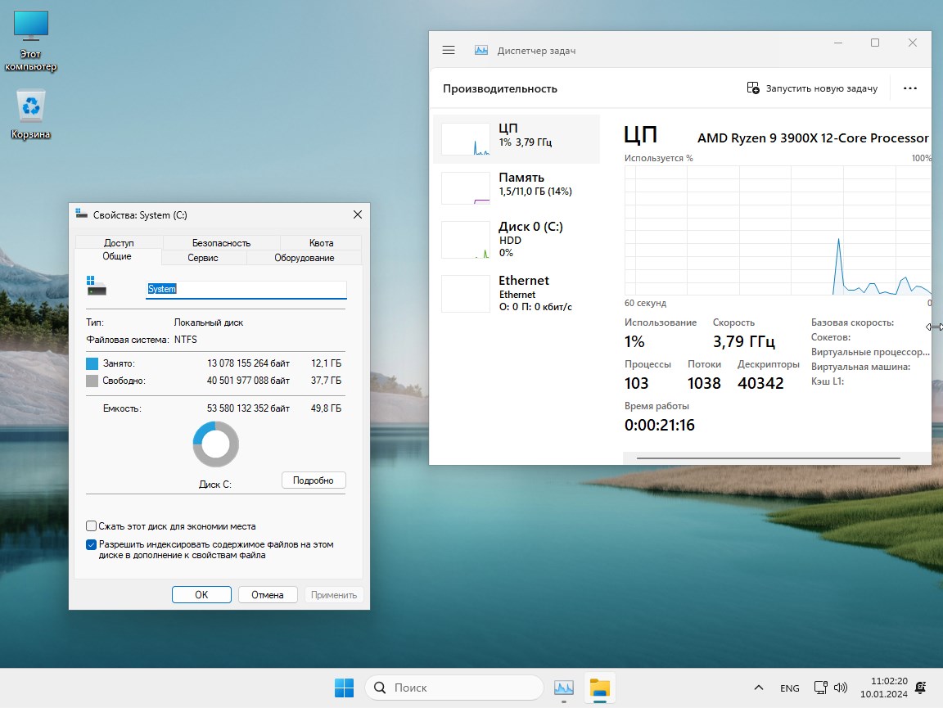Open the ENG language switcher
Screen dimensions: 943x708
tap(789, 688)
